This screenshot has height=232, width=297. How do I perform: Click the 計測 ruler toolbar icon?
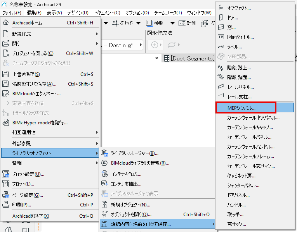click(x=182, y=23)
